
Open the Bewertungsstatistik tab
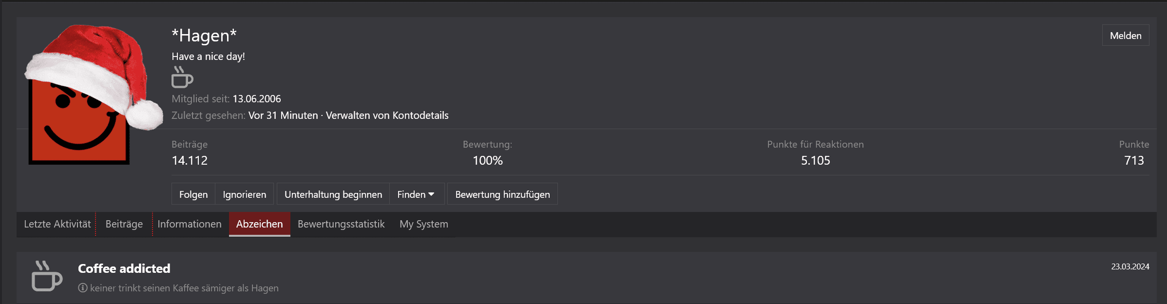(341, 224)
